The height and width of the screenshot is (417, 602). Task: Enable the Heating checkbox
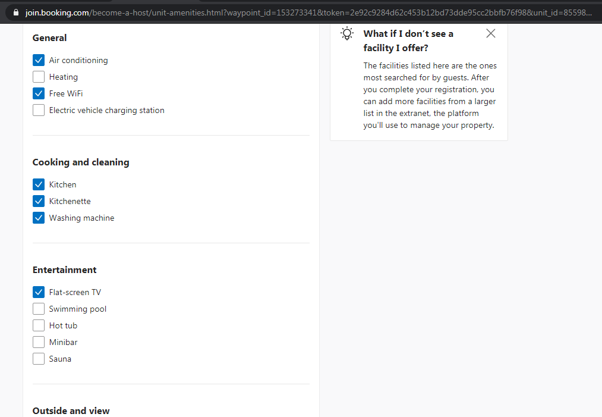pos(39,77)
